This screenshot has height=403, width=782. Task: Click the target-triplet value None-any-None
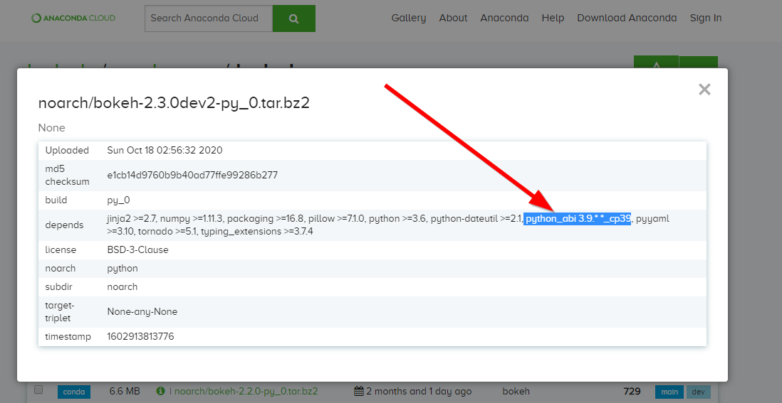(x=142, y=312)
